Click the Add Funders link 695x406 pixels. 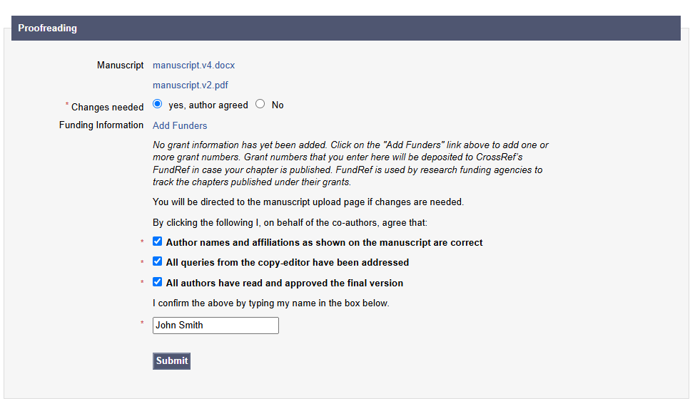180,125
